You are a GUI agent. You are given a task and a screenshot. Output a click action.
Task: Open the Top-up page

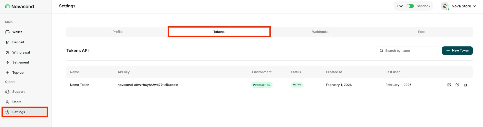point(18,73)
